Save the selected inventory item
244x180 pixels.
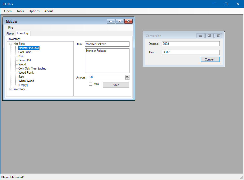click(116, 85)
